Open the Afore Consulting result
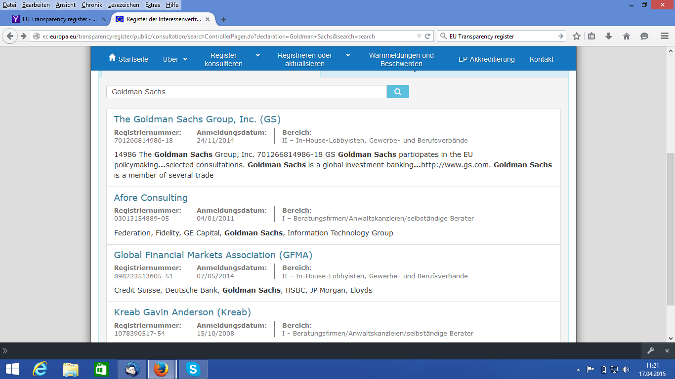This screenshot has width=675, height=379. (151, 198)
